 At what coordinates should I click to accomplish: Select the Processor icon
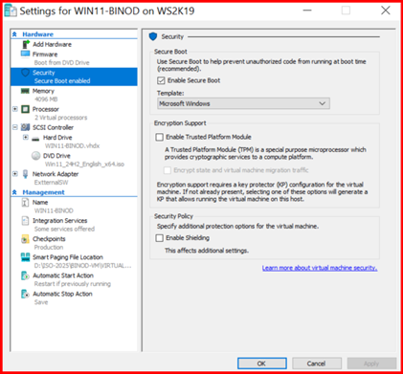coord(25,109)
